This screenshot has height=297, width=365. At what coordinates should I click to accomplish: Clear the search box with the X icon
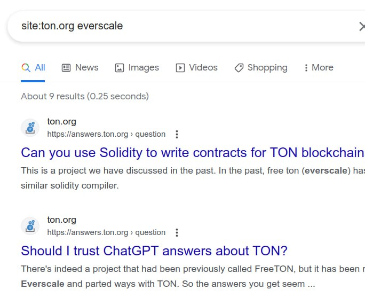pos(361,27)
